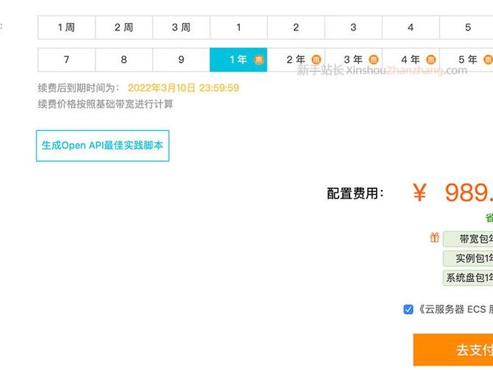This screenshot has width=493, height=370.
Task: Select the 5 年 renewal duration
Action: (466, 60)
